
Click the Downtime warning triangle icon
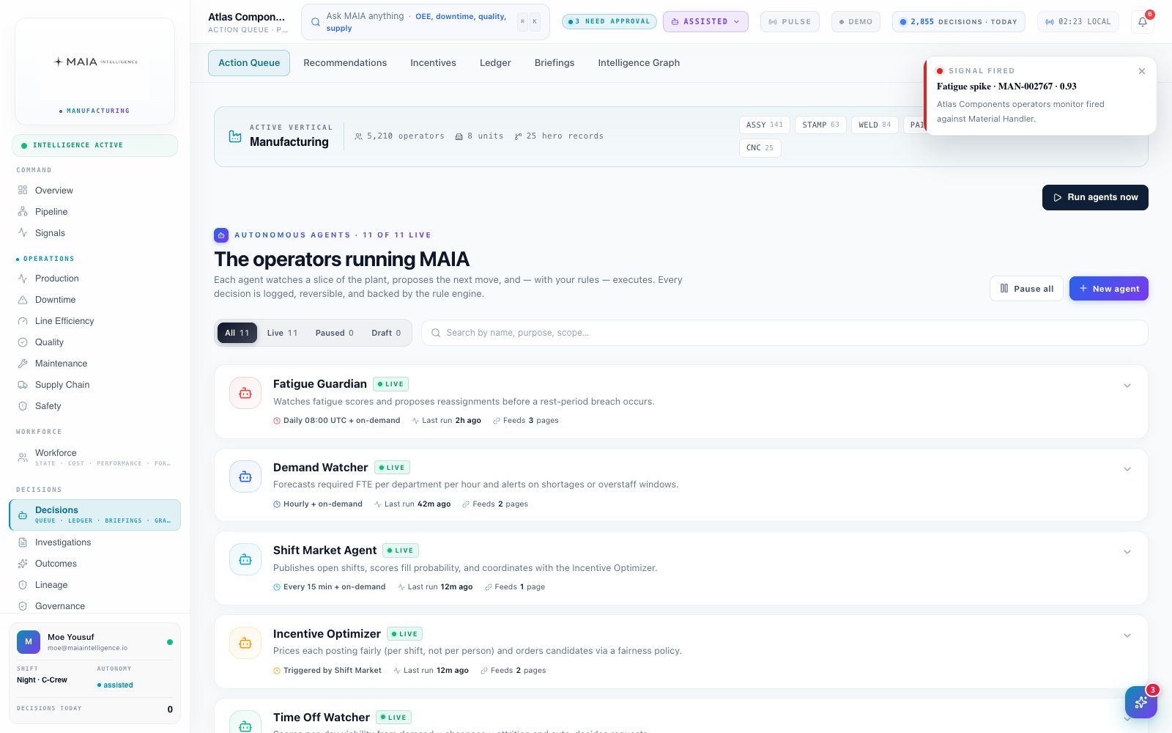(23, 300)
